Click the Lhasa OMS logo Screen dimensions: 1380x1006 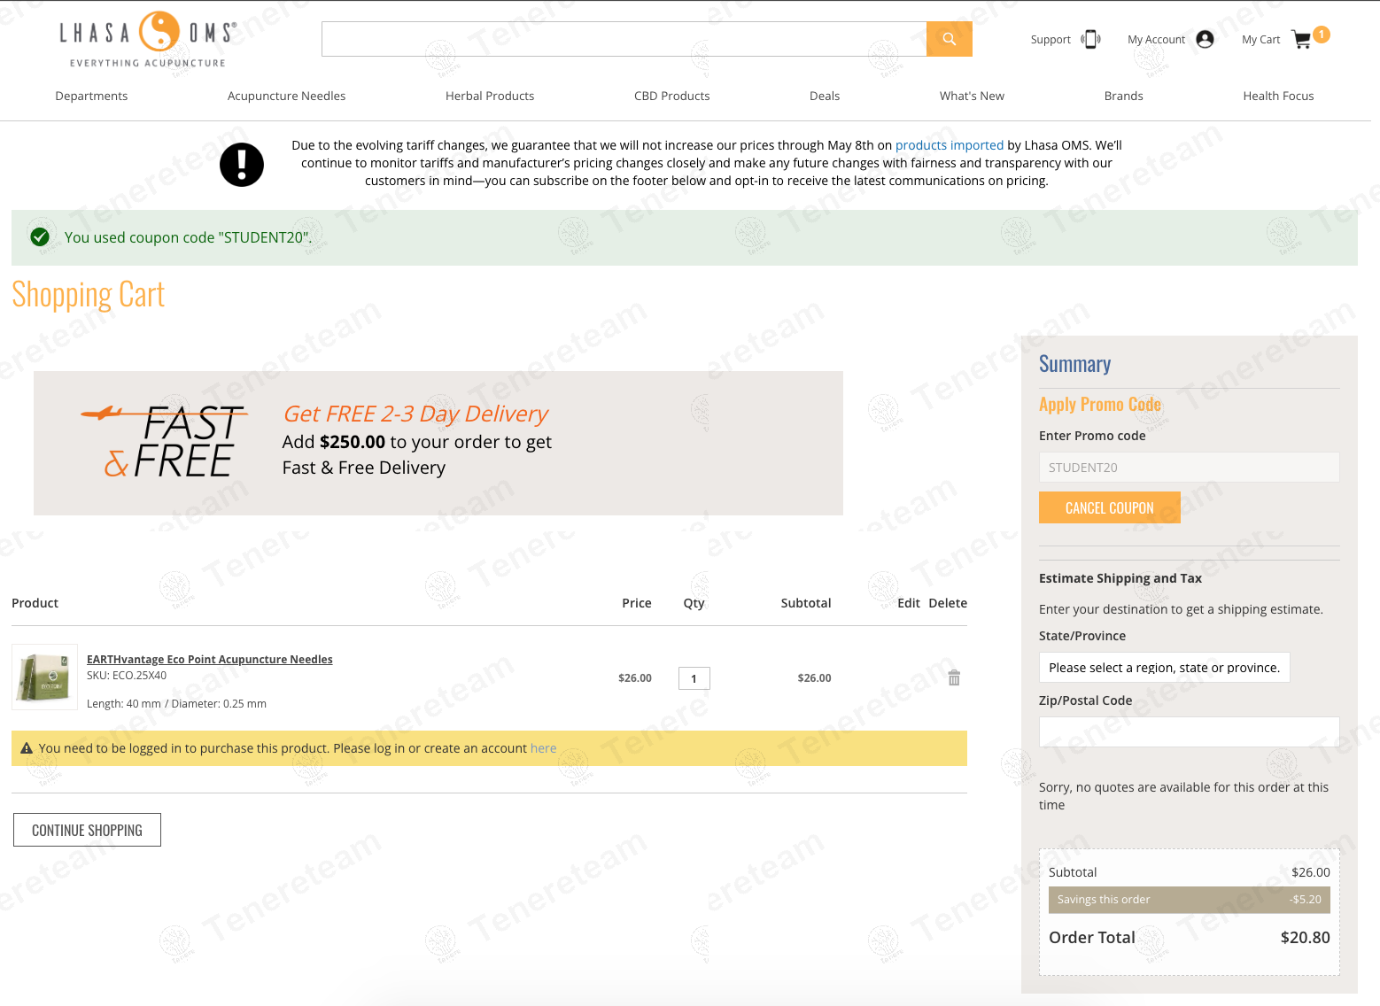pyautogui.click(x=148, y=40)
